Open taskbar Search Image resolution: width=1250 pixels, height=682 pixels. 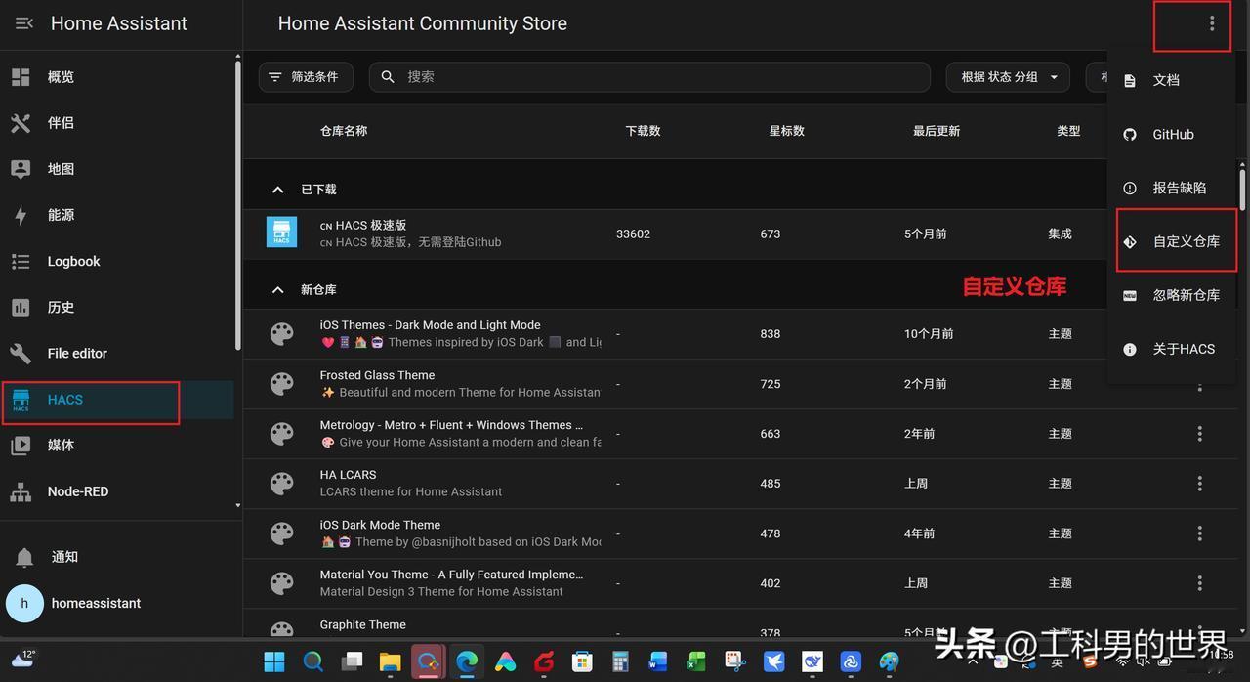313,662
